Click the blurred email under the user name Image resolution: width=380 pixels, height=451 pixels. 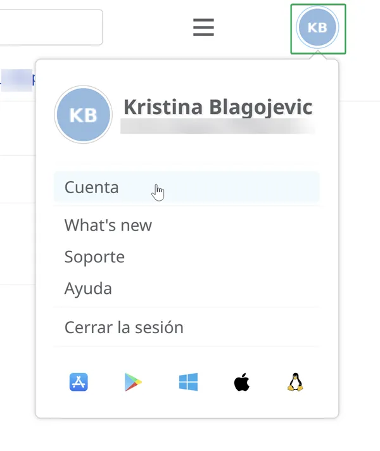coord(217,126)
